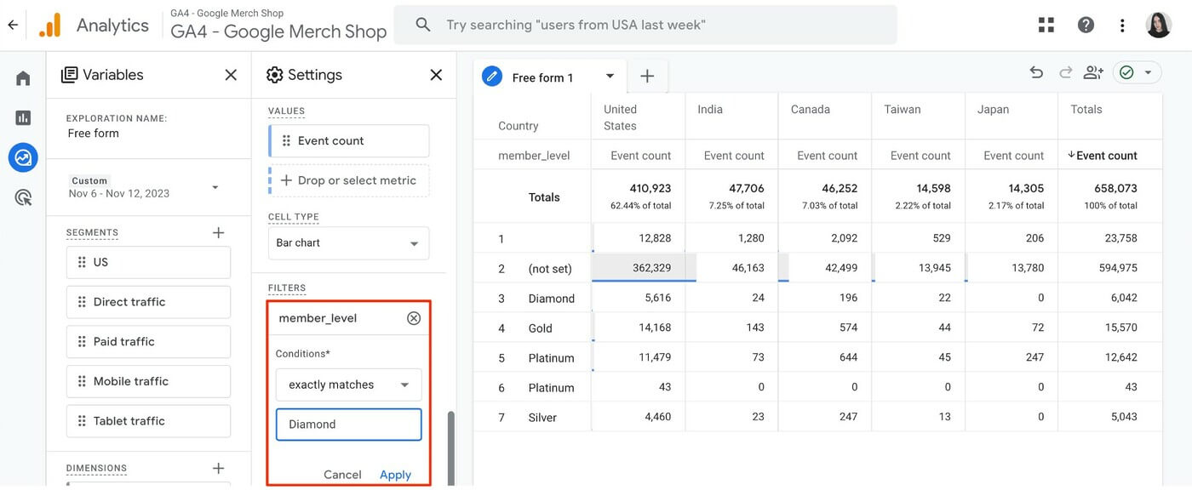Remove the member_level filter via its X icon
Image resolution: width=1192 pixels, height=490 pixels.
pyautogui.click(x=414, y=317)
